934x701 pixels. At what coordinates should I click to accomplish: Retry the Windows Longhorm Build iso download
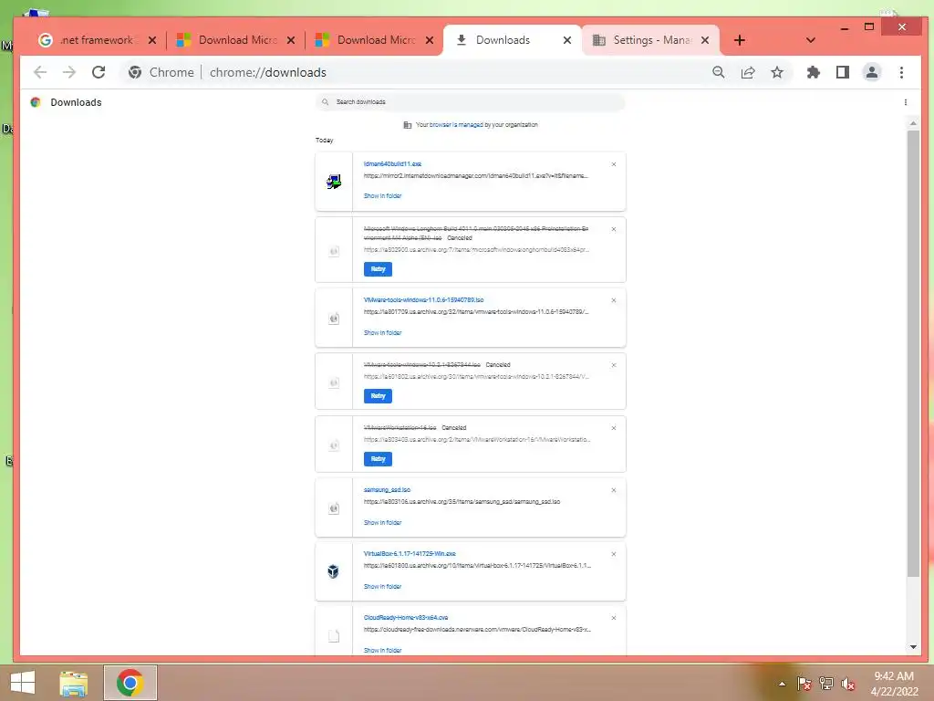tap(378, 269)
